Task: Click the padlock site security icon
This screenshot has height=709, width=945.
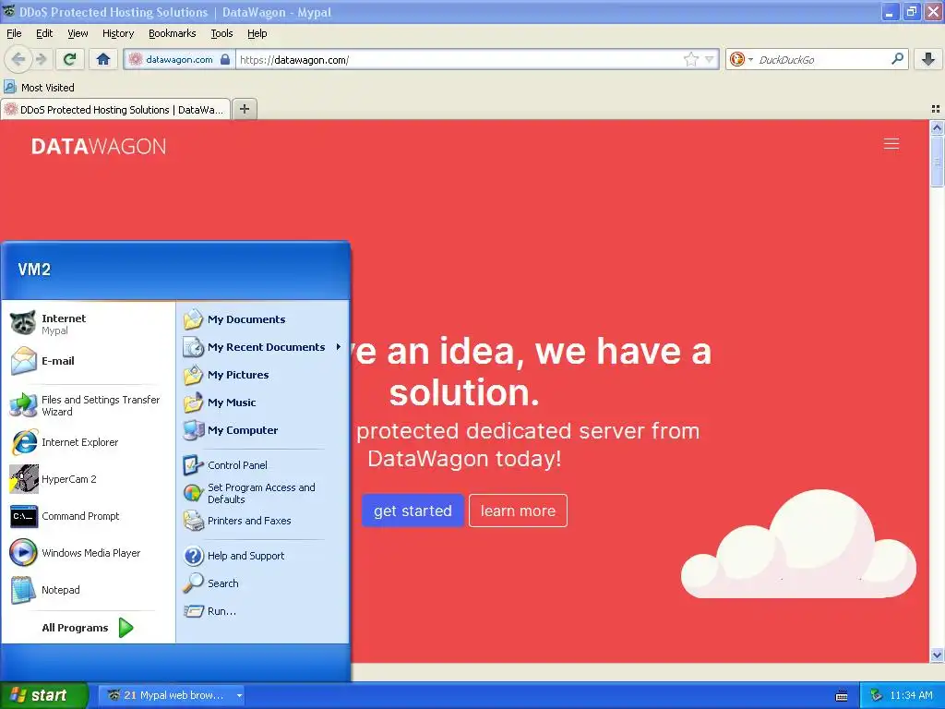Action: point(225,59)
